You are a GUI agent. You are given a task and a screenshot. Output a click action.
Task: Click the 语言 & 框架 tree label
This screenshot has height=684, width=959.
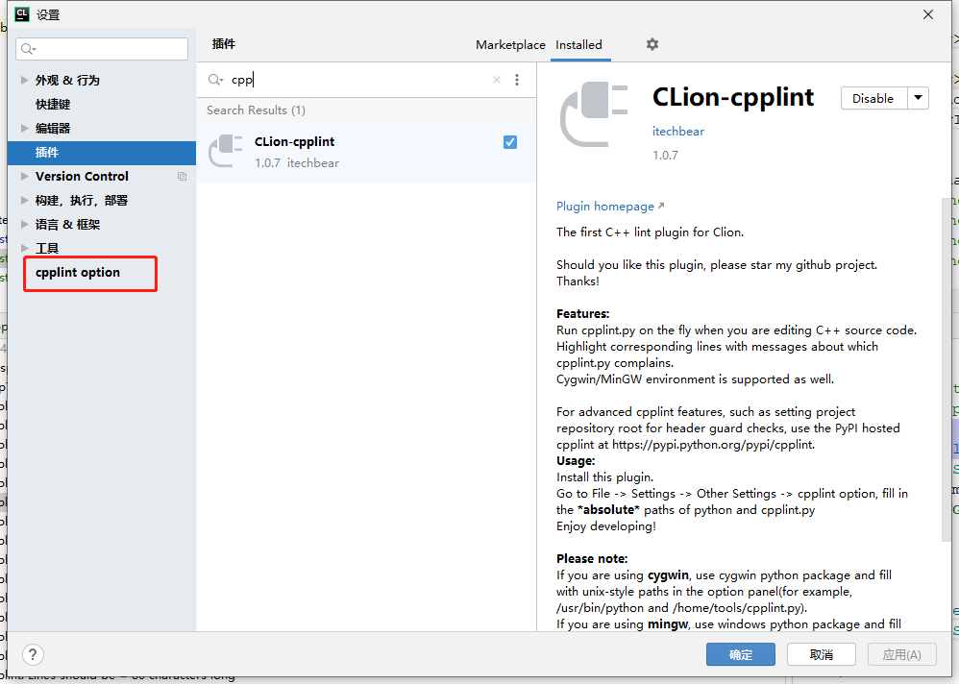67,225
